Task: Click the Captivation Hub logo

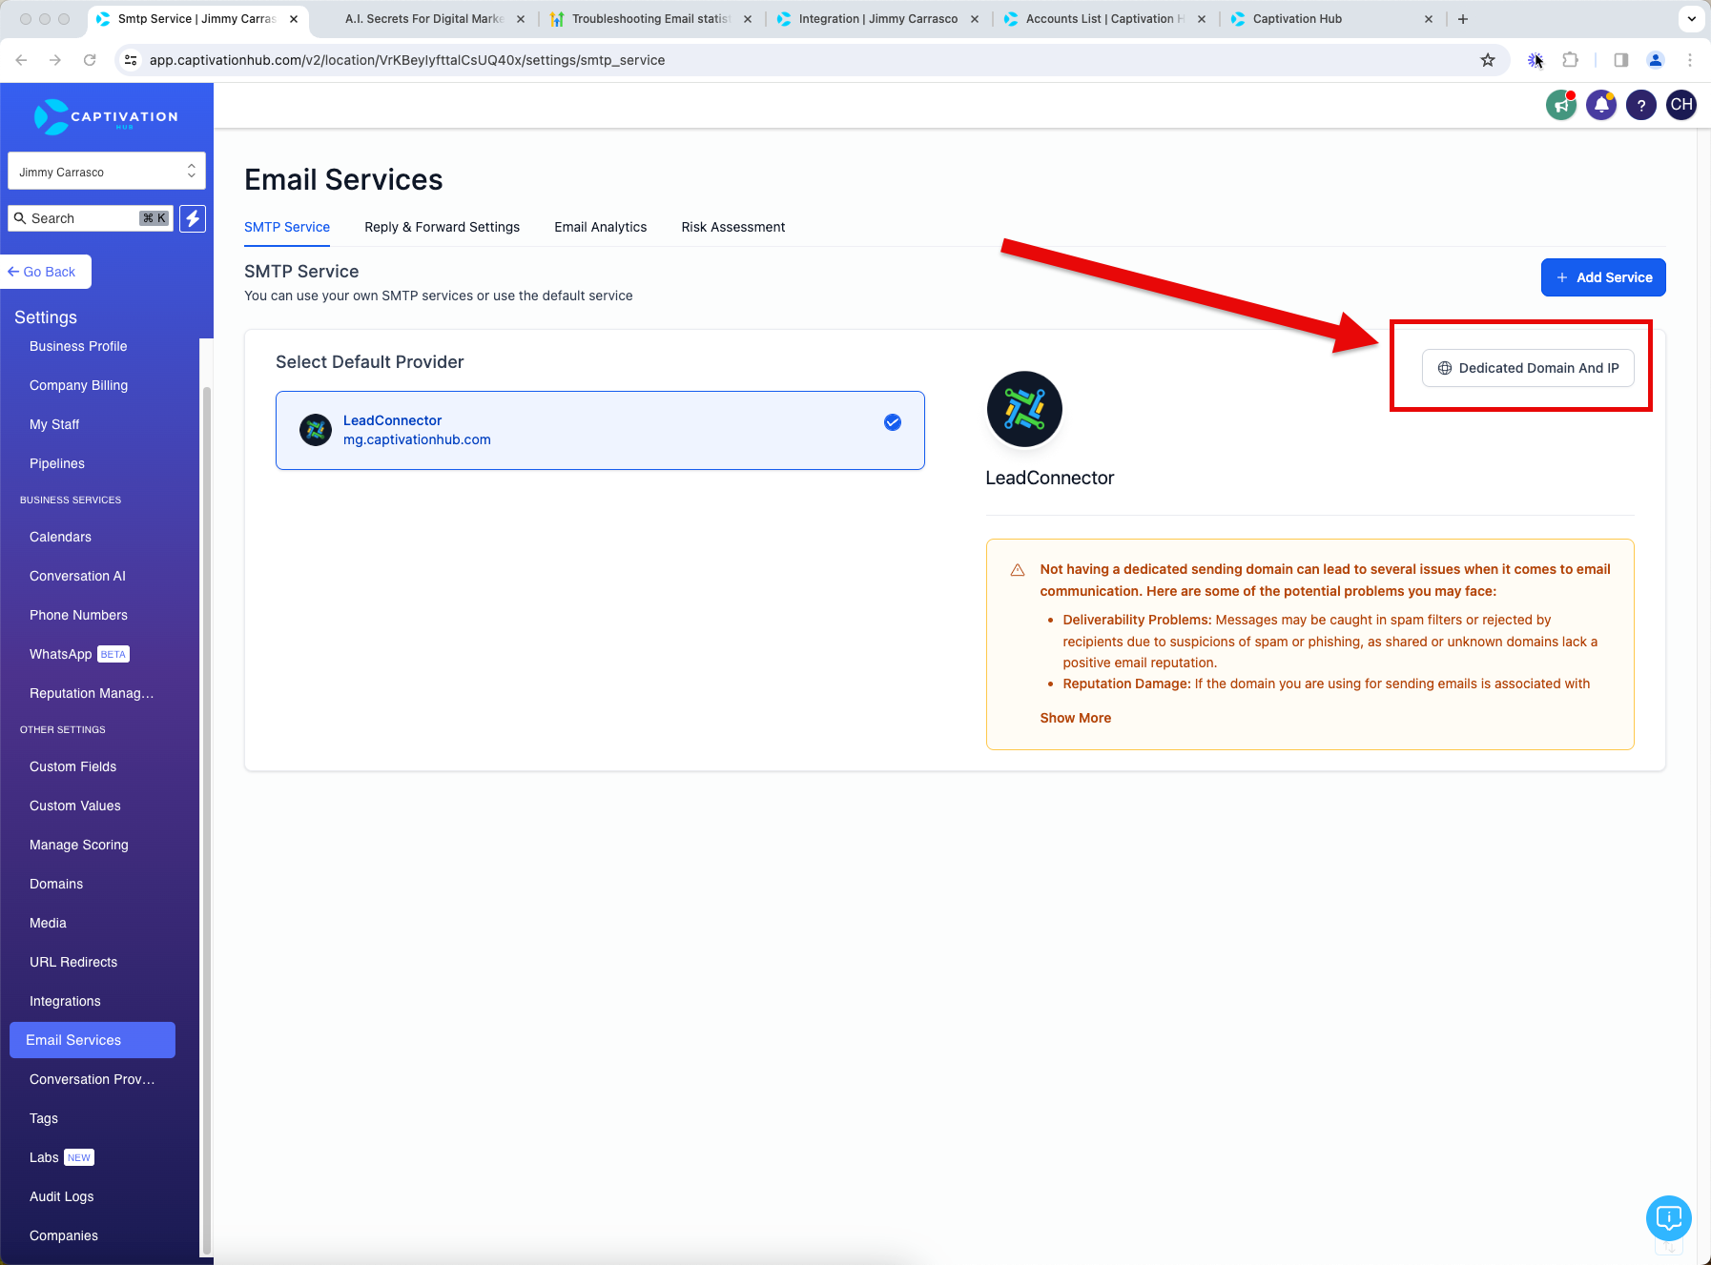Action: 106,116
